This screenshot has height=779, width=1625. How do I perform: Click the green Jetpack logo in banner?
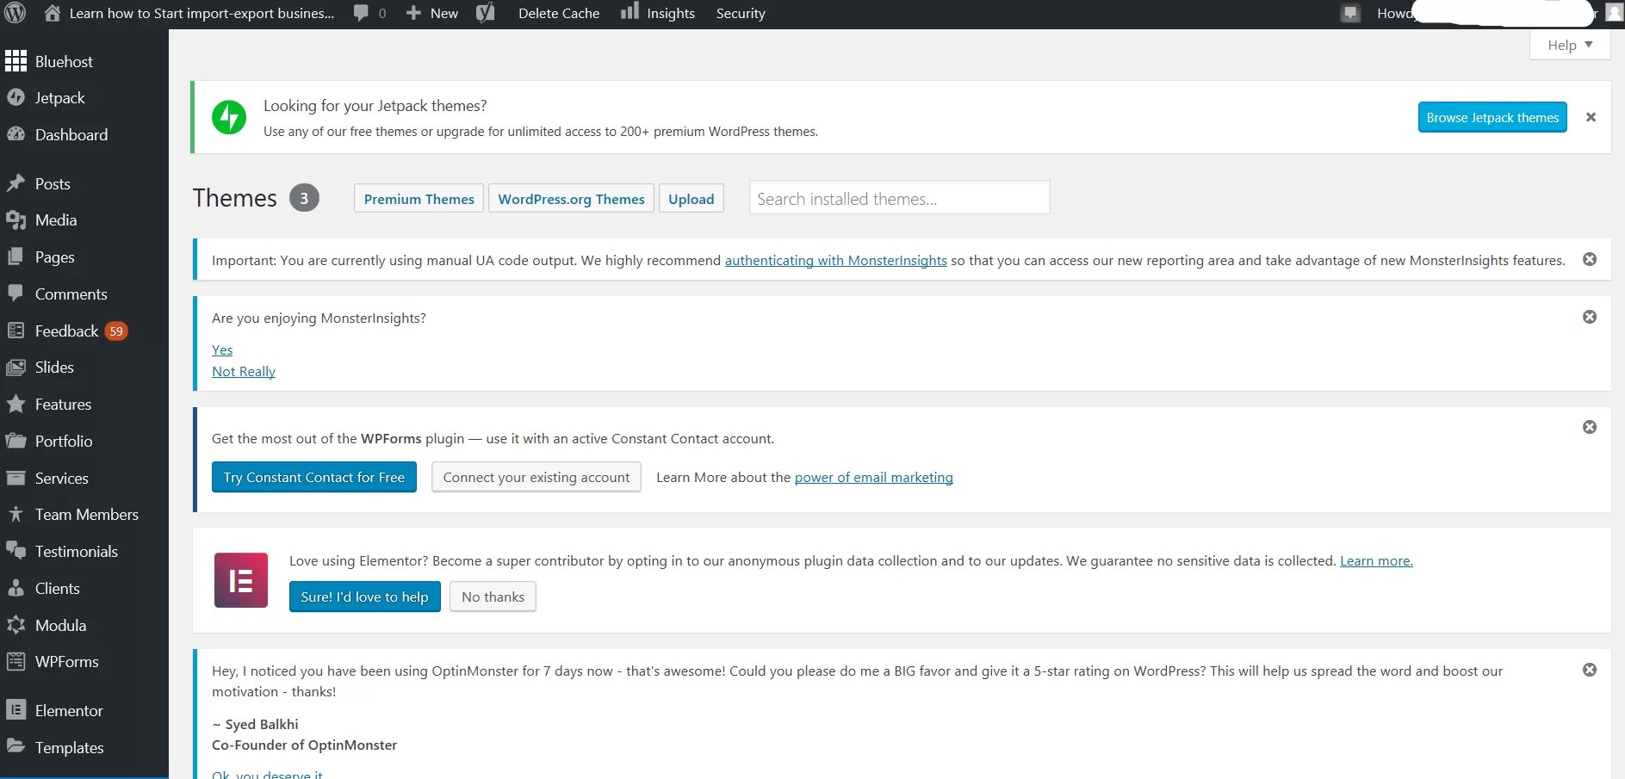229,117
